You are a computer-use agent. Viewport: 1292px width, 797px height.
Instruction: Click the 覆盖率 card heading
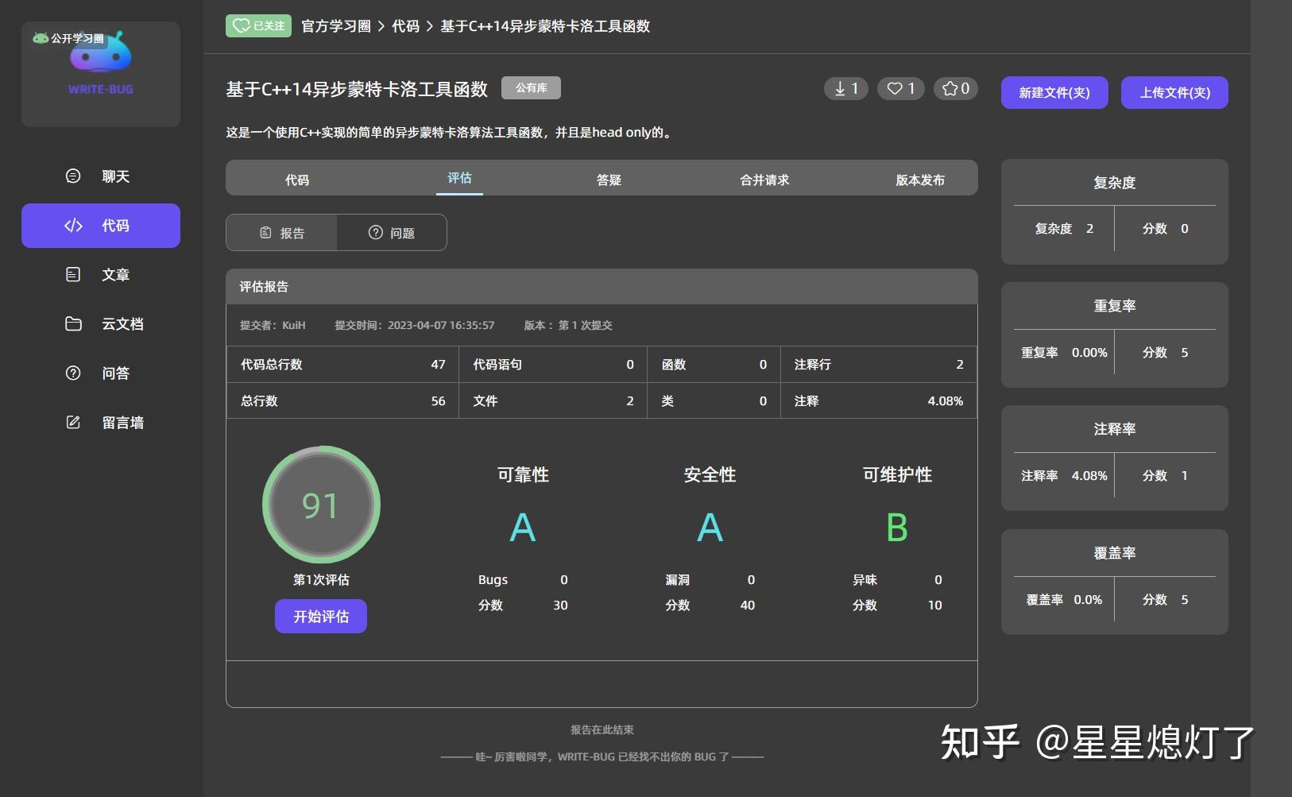click(x=1115, y=553)
